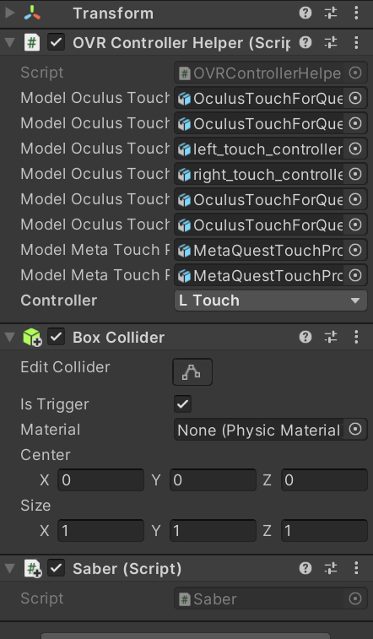Viewport: 373px width, 639px height.
Task: Open presets icon for Box Collider
Action: 331,337
